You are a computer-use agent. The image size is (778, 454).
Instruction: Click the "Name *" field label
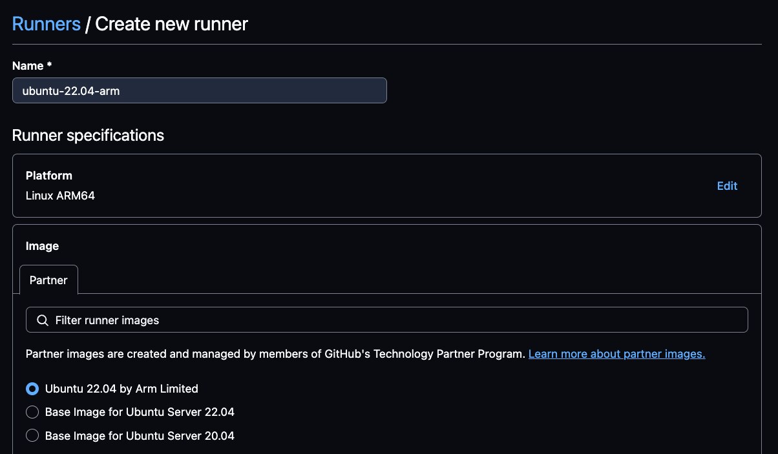tap(31, 65)
